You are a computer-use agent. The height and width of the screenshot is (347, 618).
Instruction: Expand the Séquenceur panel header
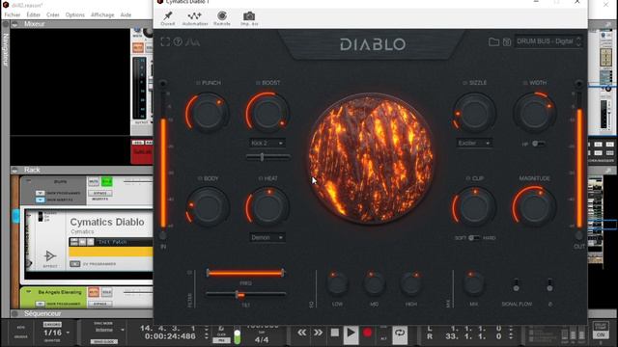pos(14,313)
